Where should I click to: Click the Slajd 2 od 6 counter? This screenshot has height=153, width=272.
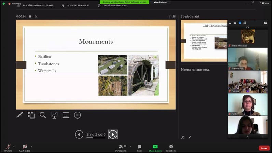(96, 134)
